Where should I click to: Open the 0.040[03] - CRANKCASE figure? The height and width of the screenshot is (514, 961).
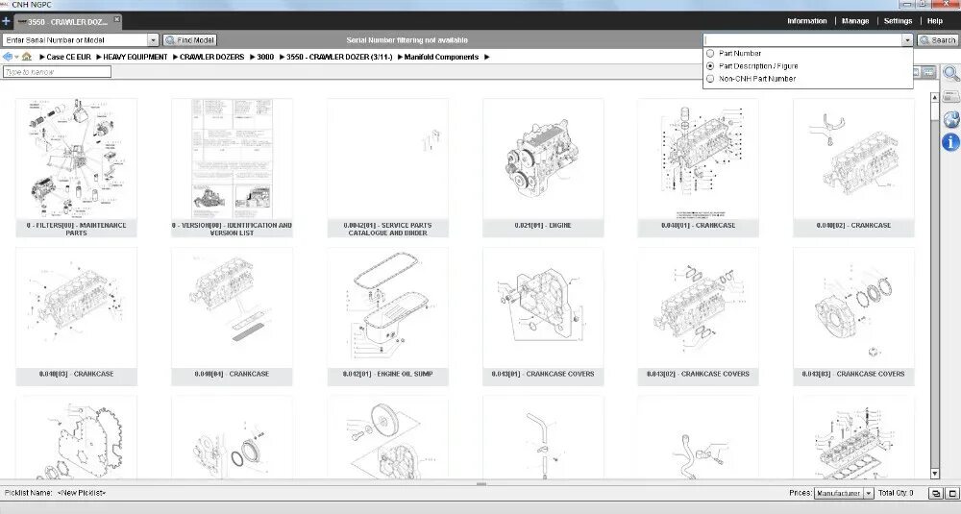click(76, 316)
